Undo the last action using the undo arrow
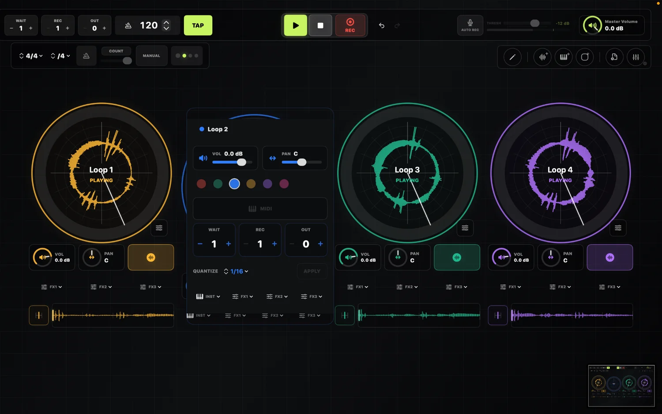 382,26
